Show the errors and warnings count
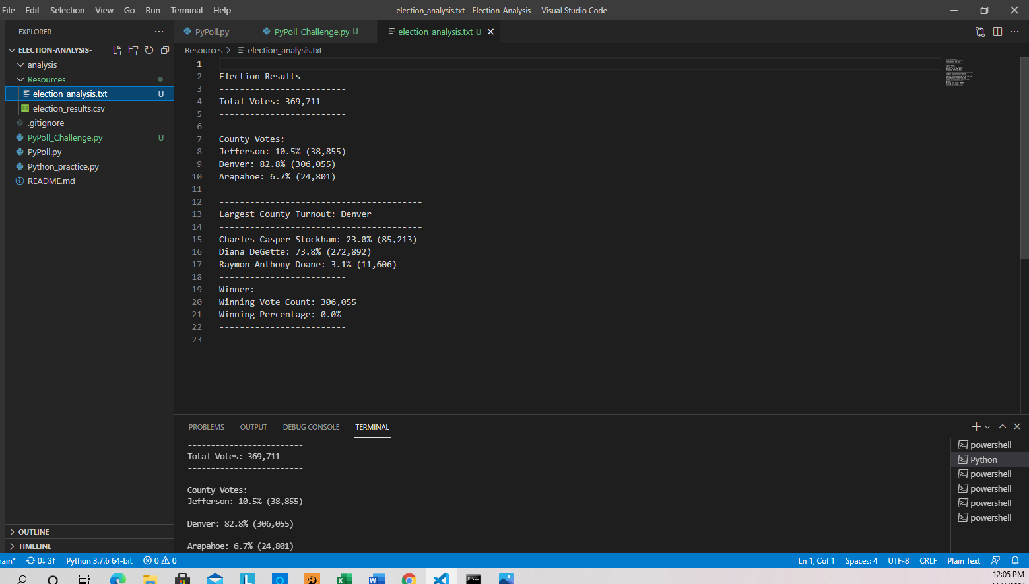The height and width of the screenshot is (584, 1029). pyautogui.click(x=160, y=561)
